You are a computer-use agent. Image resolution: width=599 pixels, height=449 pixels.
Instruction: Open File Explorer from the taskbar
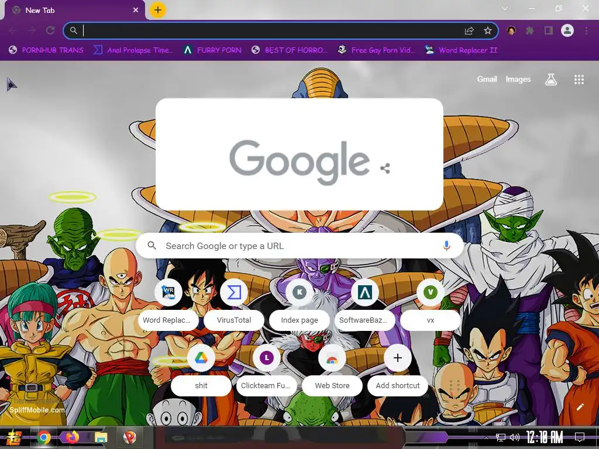(101, 437)
